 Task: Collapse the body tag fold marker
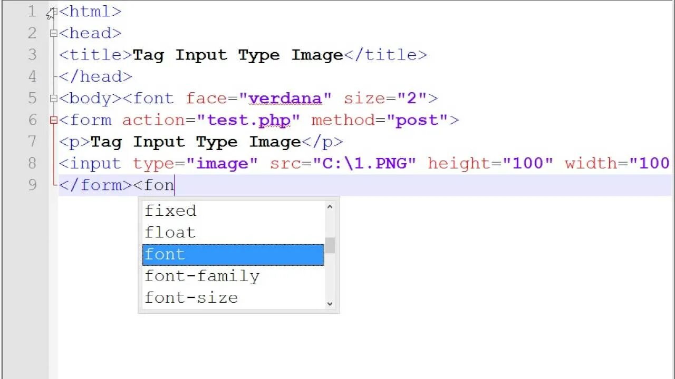tap(53, 98)
